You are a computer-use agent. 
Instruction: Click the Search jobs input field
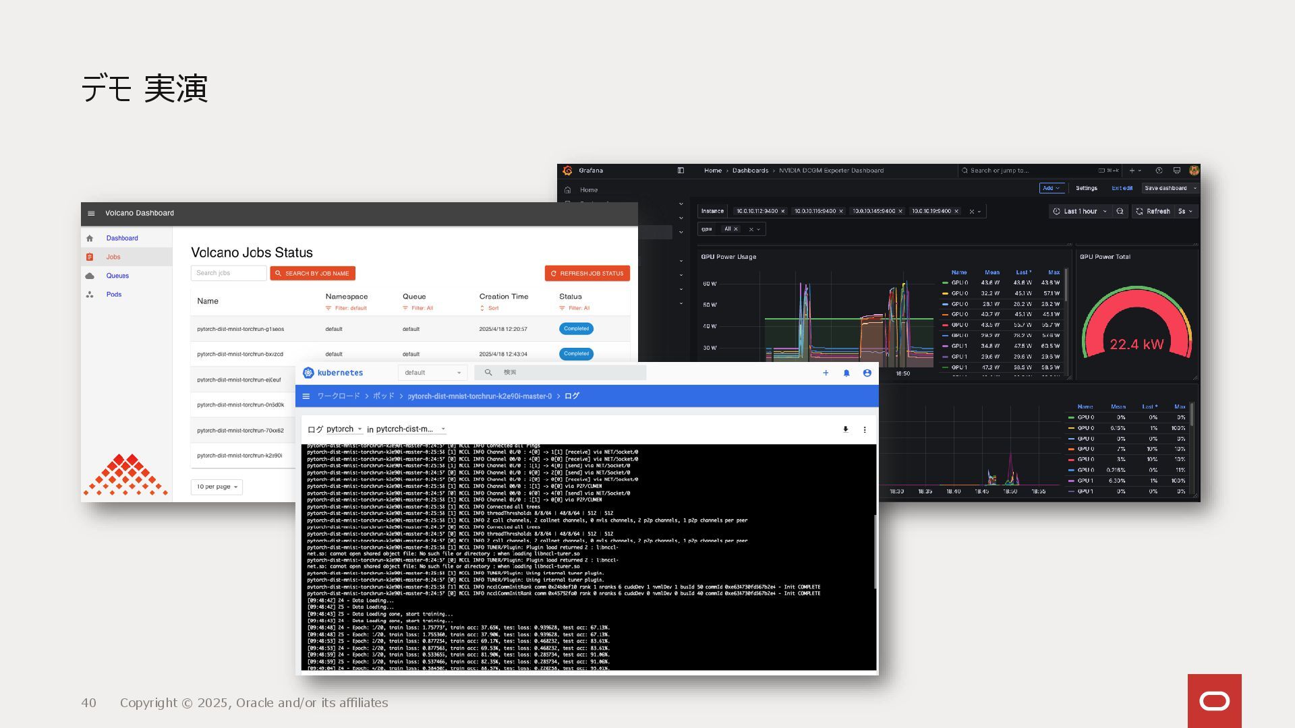point(228,273)
